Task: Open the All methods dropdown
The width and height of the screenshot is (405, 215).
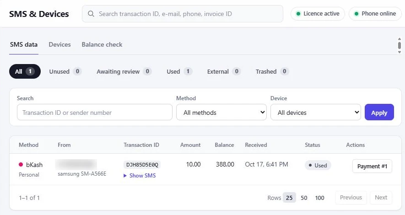Action: [221, 112]
